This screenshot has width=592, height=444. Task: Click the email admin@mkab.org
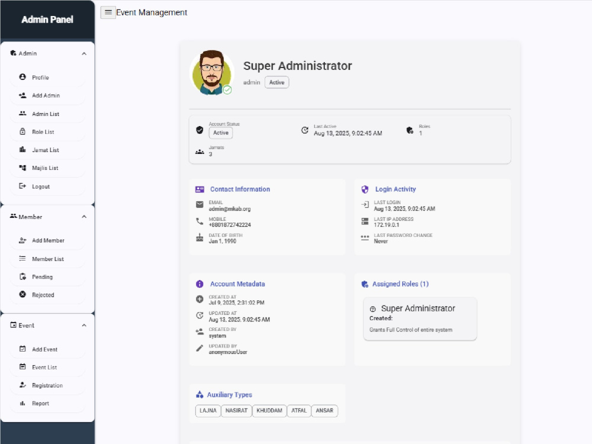[230, 209]
